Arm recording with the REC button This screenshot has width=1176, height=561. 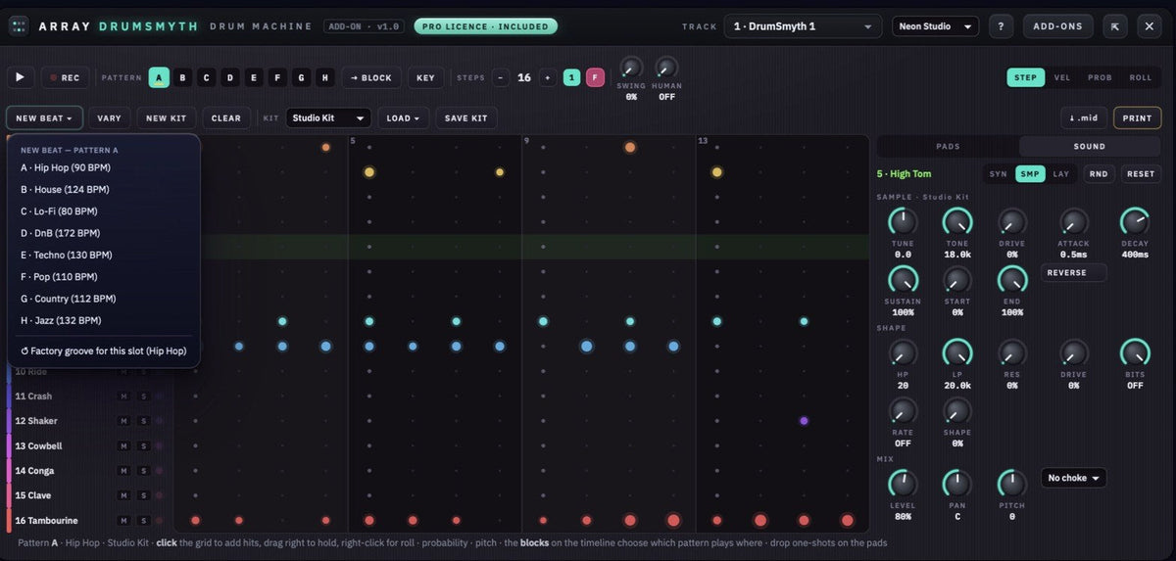[x=66, y=77]
